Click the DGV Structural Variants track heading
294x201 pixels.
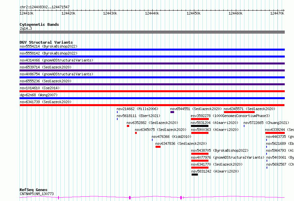point(46,42)
